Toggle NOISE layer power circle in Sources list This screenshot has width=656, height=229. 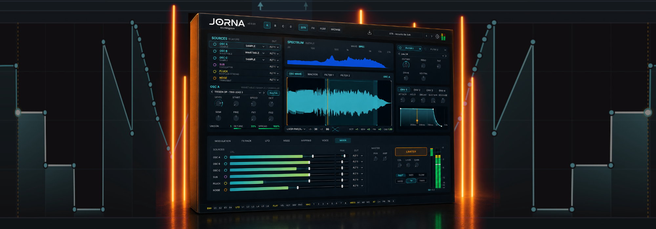click(x=215, y=78)
